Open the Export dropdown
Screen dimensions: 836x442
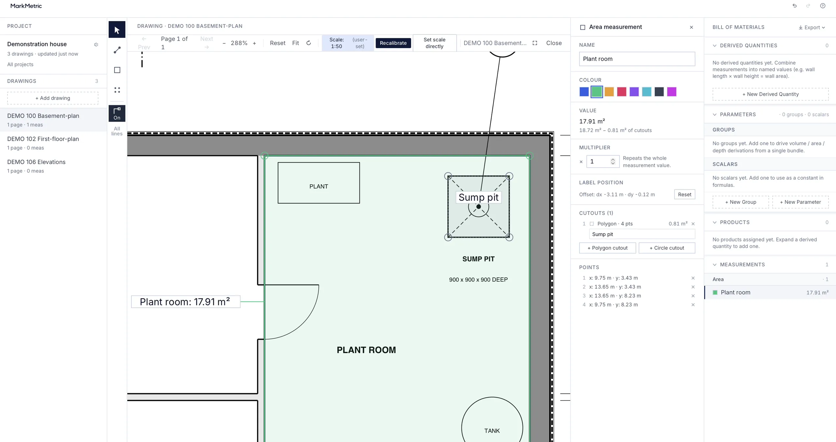[812, 27]
